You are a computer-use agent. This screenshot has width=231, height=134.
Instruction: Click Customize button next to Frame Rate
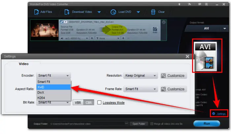(x=174, y=89)
